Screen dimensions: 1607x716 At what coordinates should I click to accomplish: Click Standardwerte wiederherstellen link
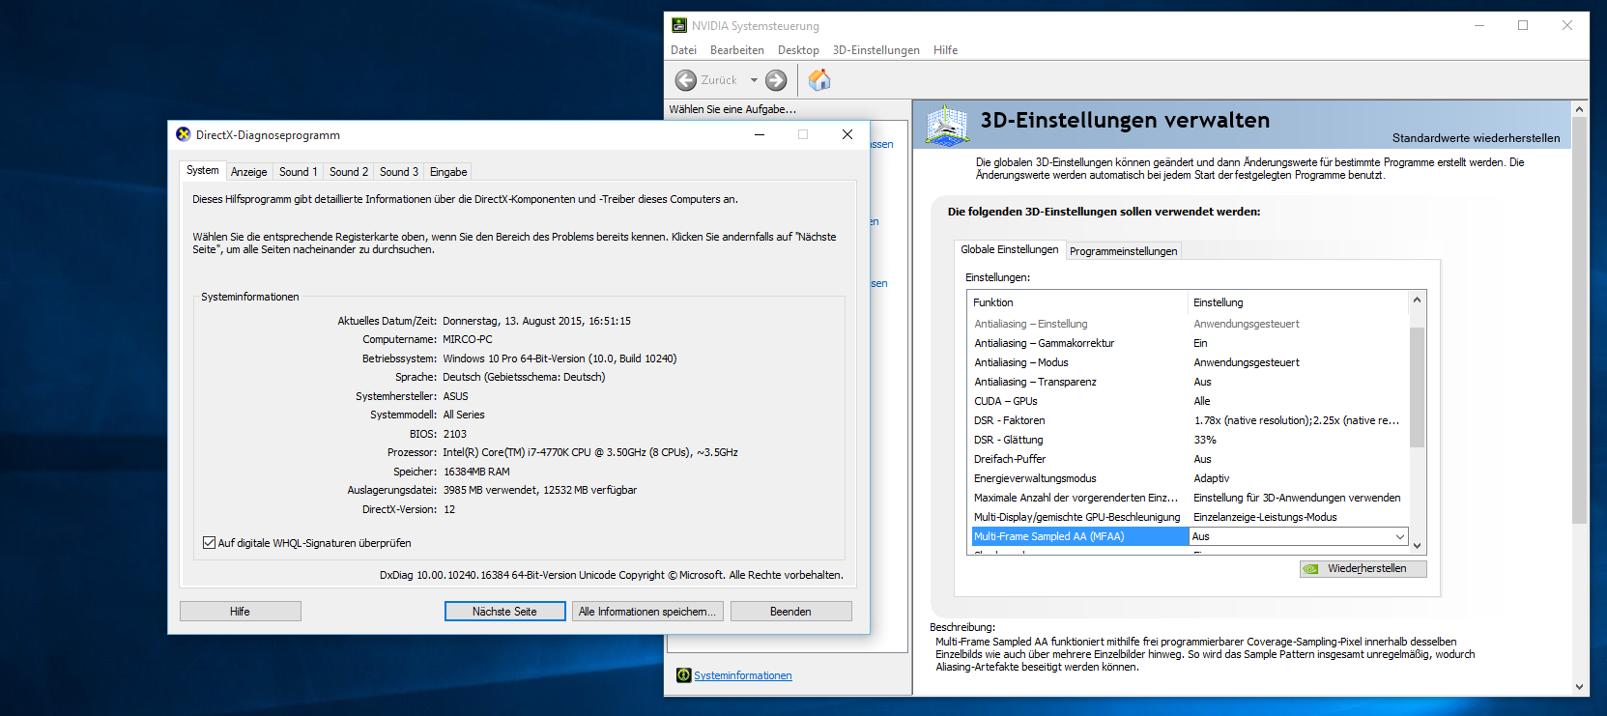(1476, 138)
